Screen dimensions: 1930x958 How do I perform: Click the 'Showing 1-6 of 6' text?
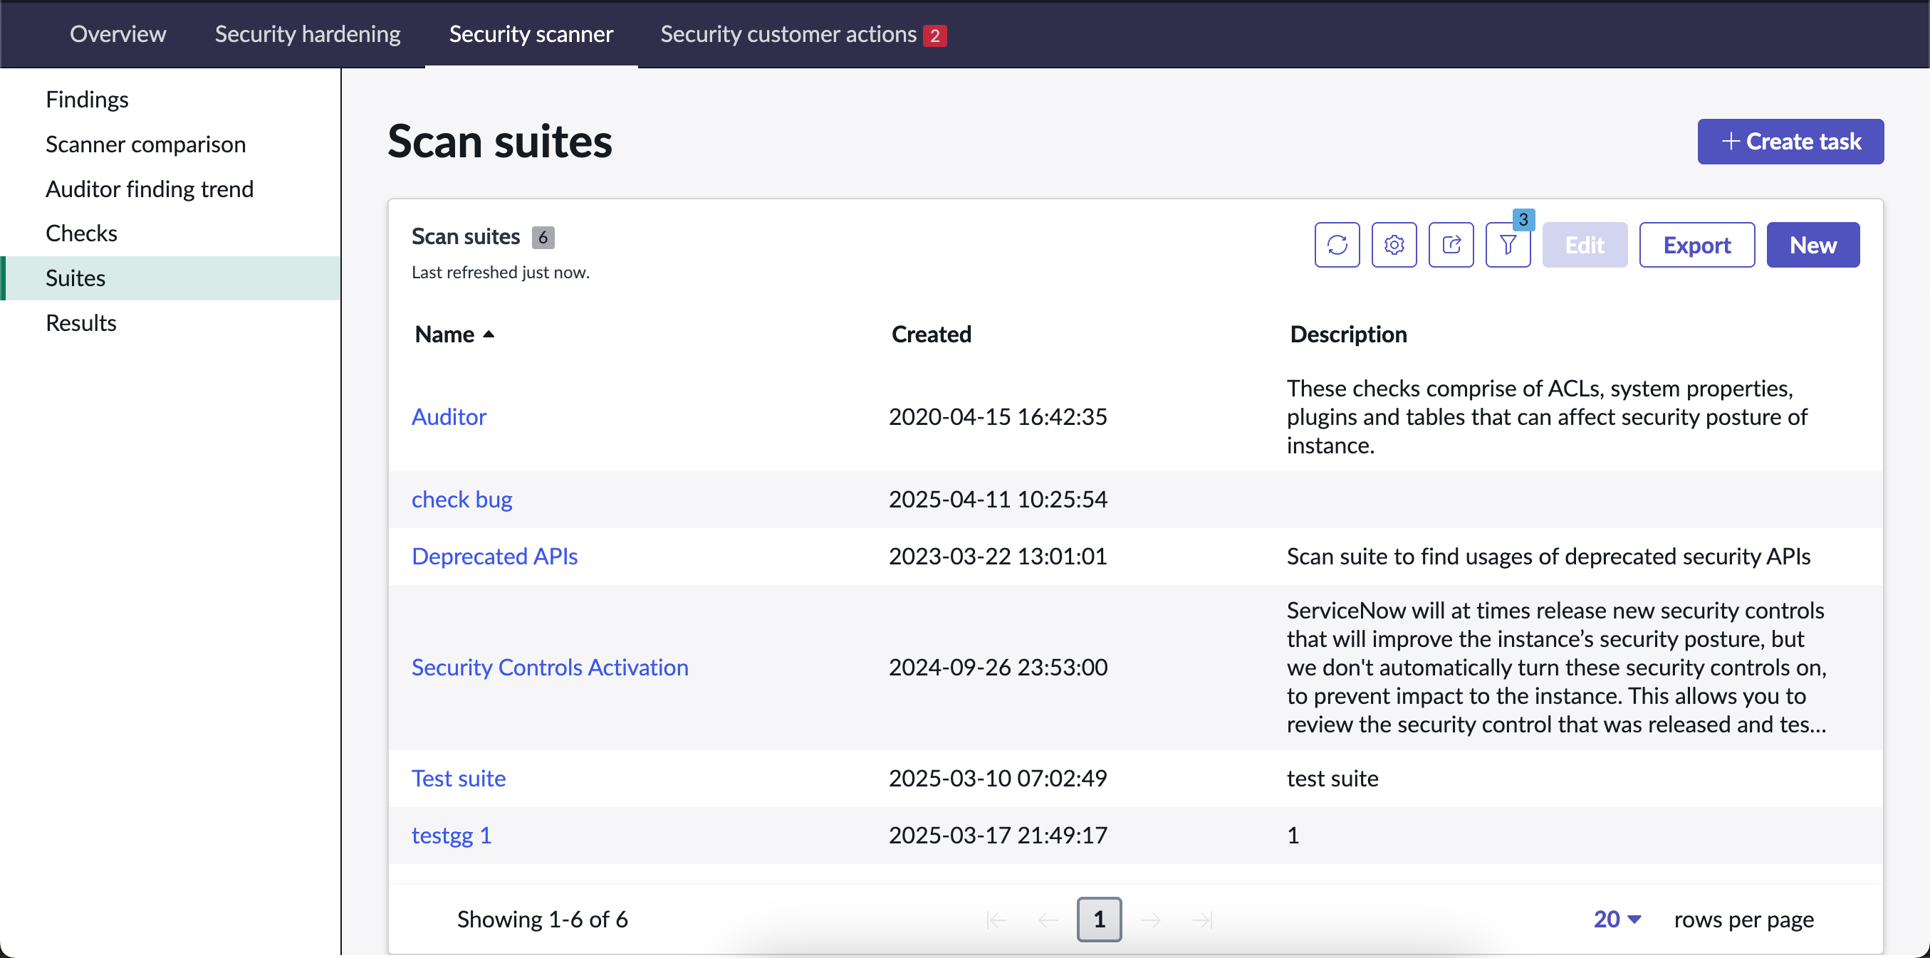click(543, 919)
